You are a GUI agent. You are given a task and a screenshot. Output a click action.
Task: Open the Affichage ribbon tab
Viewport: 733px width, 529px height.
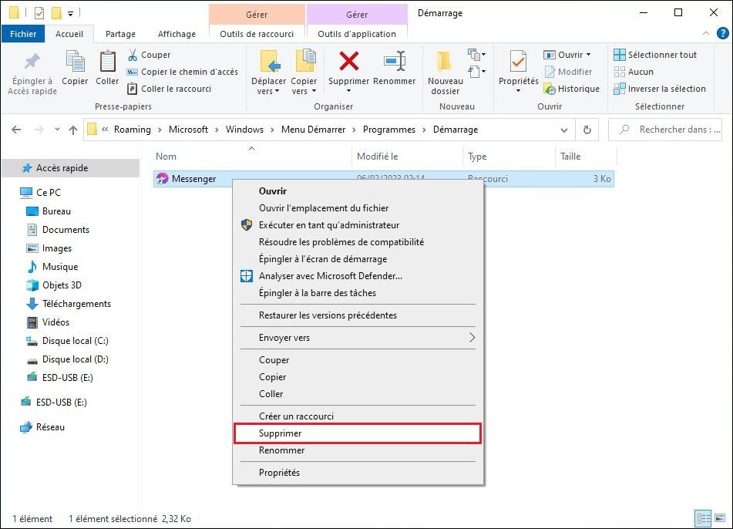tap(177, 34)
